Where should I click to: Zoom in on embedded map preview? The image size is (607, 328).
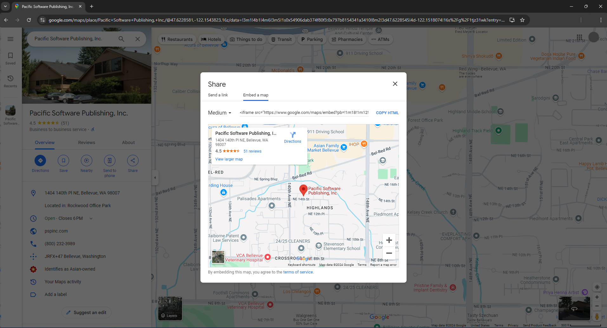[389, 240]
